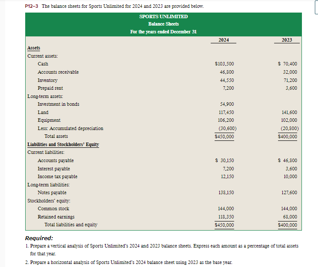Click the Current liabilities label
Screen dimensions: 318x267
[x=46, y=152]
